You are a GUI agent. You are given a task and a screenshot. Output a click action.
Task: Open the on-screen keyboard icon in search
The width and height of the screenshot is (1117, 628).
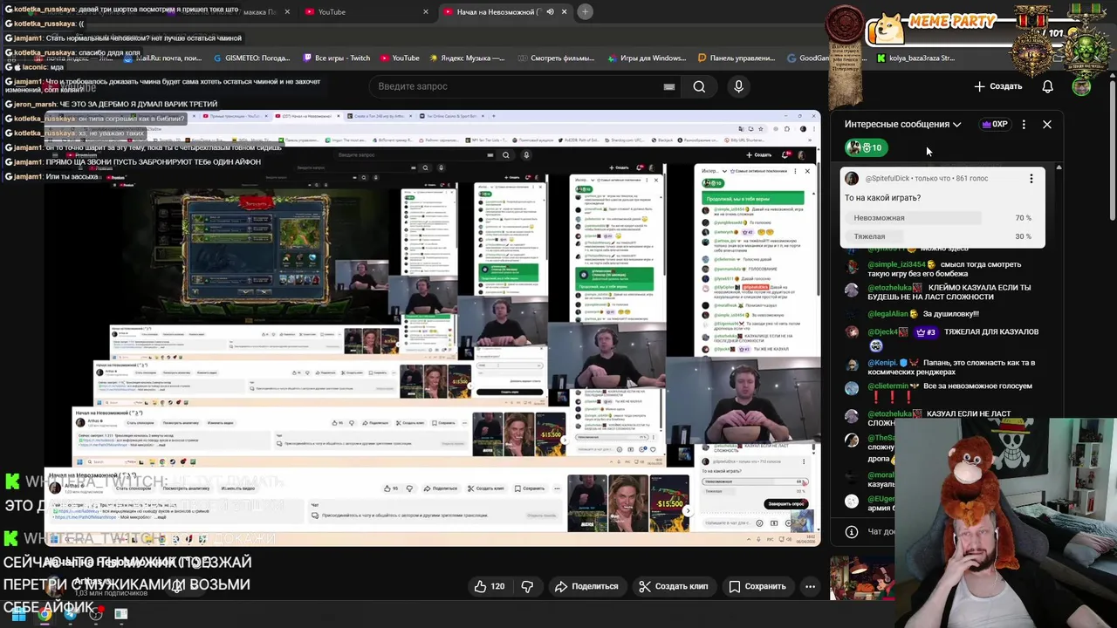[x=669, y=86]
